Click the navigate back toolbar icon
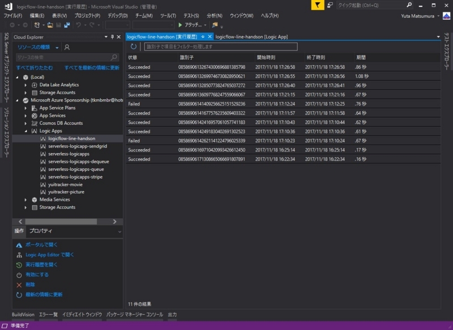The image size is (453, 330). [x=12, y=25]
